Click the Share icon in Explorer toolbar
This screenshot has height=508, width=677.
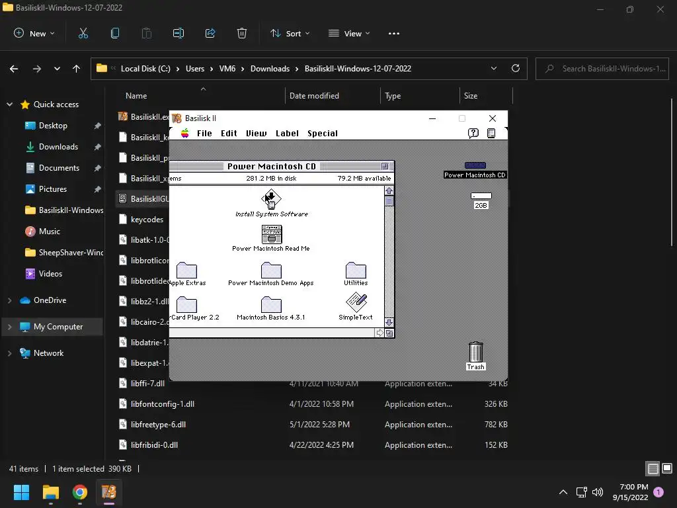tap(210, 33)
